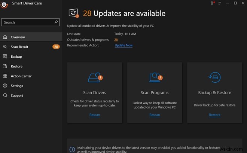Click the Support headset icon
Viewport: 247px width, 153px height.
(x=5, y=95)
